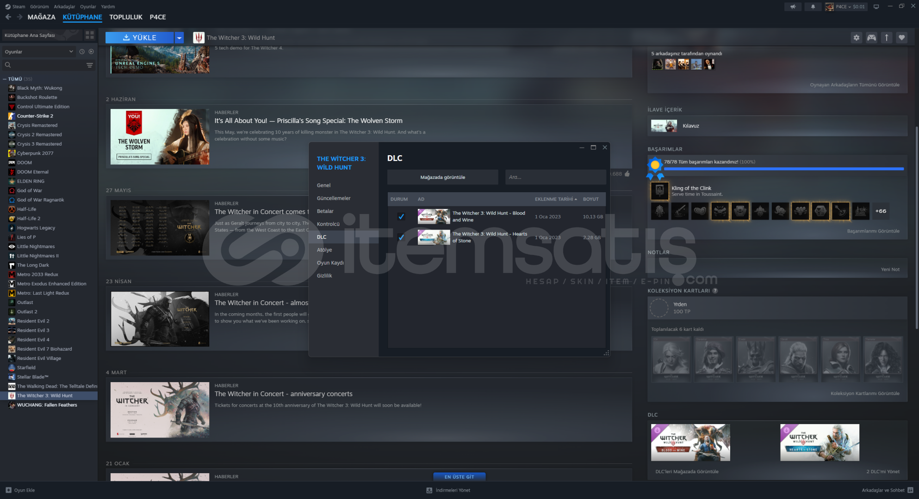
Task: Click Mağazada görüntüle button in DLC dialog
Action: pyautogui.click(x=443, y=177)
